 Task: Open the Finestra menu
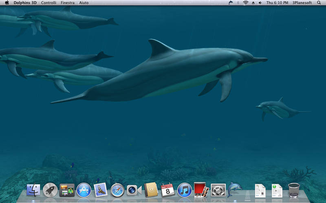(68, 3)
